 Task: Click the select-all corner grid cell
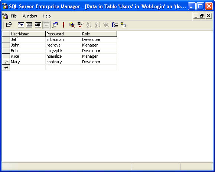6,34
